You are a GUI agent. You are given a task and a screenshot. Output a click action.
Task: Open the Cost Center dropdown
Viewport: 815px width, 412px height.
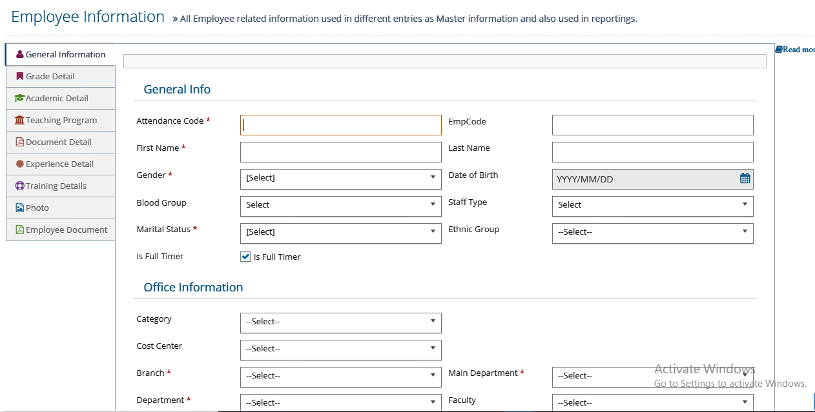point(341,350)
